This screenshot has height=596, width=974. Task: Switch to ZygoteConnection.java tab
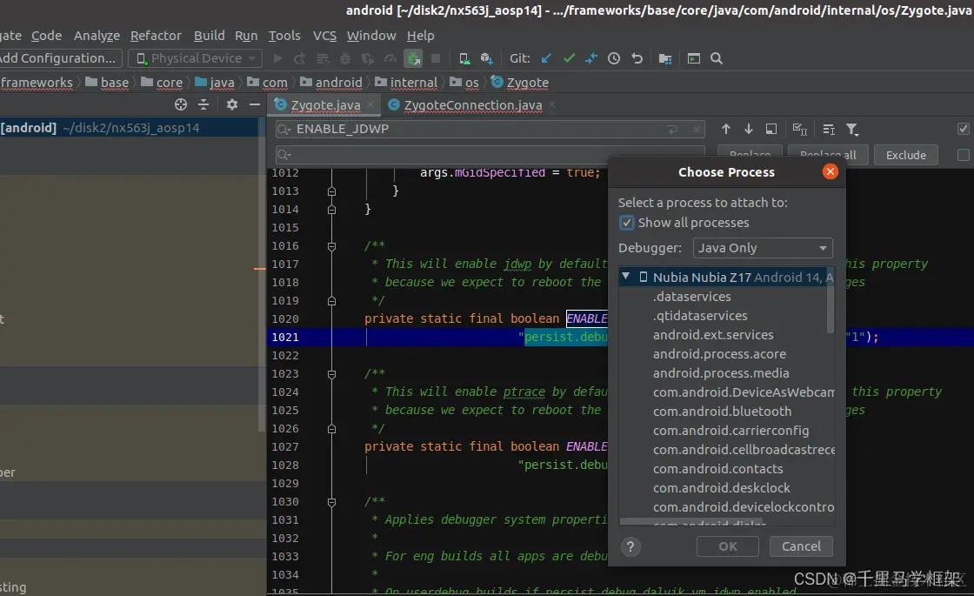point(472,105)
